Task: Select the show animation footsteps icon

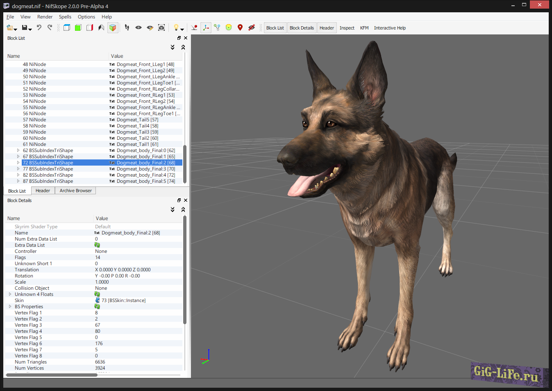Action: 127,27
